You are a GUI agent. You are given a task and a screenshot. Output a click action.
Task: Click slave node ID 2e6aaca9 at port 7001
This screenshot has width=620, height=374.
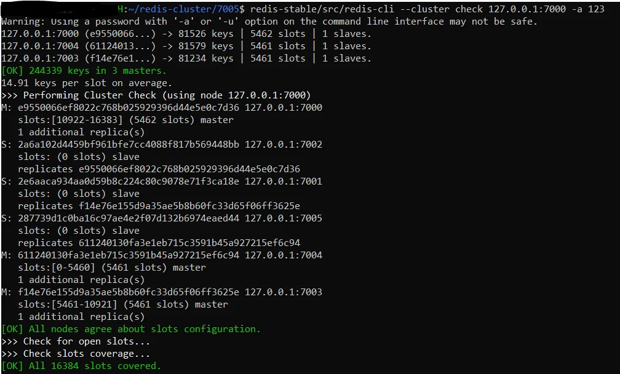(x=129, y=181)
